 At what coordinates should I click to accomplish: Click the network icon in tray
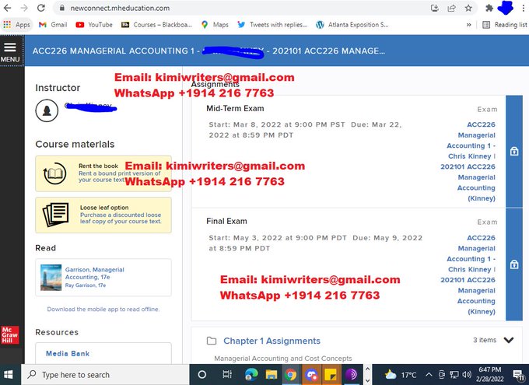click(454, 375)
